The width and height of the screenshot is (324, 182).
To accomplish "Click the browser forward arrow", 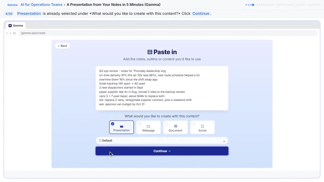I will [x=10, y=33].
